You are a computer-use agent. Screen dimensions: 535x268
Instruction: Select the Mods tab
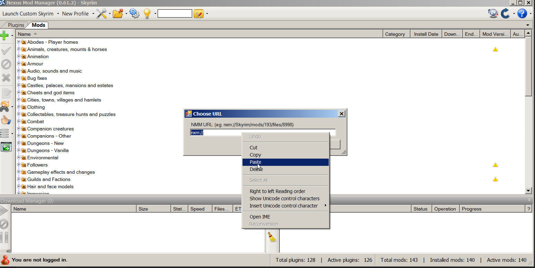(38, 25)
